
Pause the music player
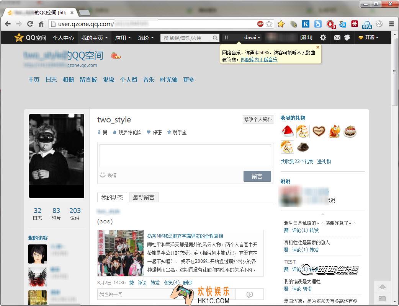point(226,37)
